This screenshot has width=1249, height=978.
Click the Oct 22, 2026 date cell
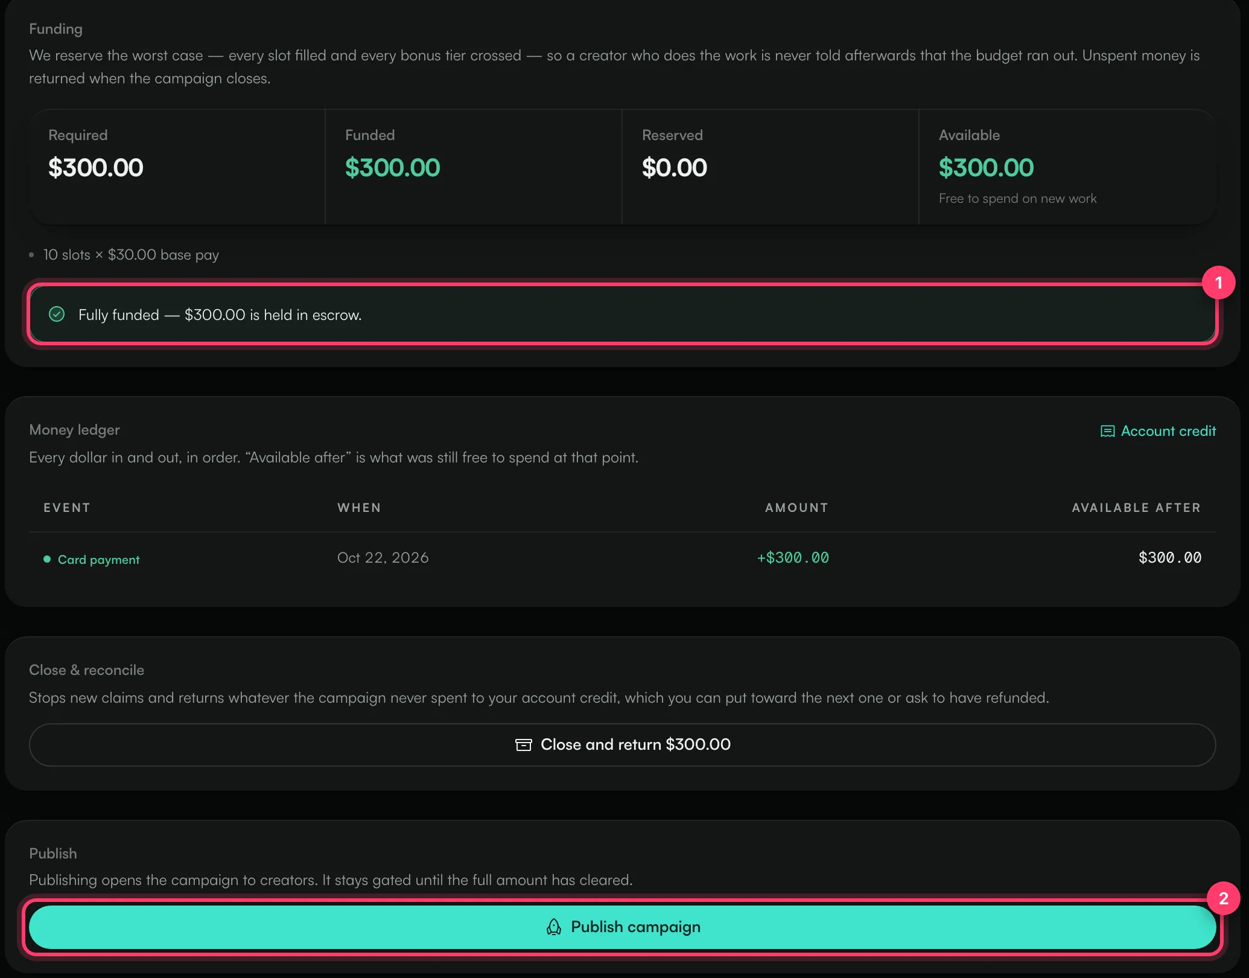pos(383,557)
